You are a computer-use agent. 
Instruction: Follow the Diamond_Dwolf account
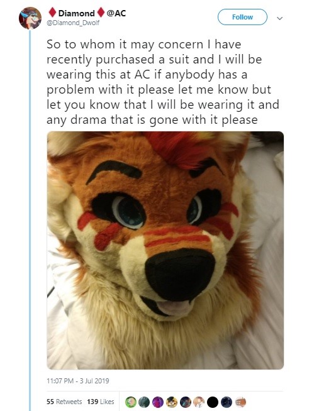point(242,17)
